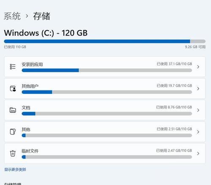The image size is (211, 185).
Task: Click the breadcrumb separator chevron after 系统
Action: [27, 16]
